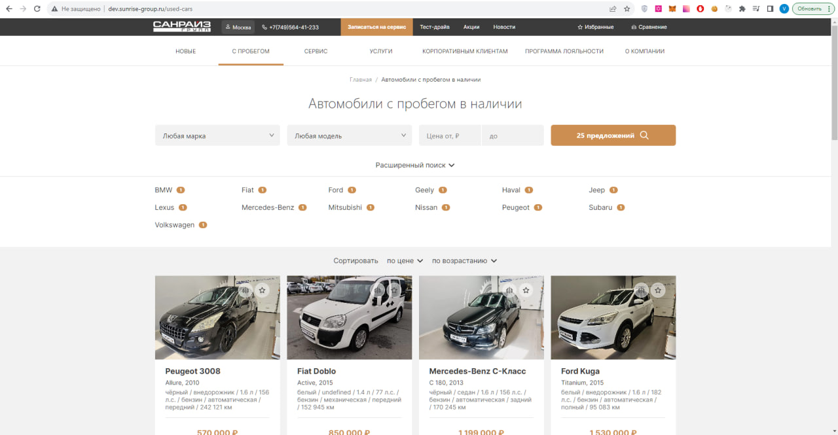Open the Peugeot 3008 car photo
This screenshot has width=838, height=435.
[x=217, y=317]
